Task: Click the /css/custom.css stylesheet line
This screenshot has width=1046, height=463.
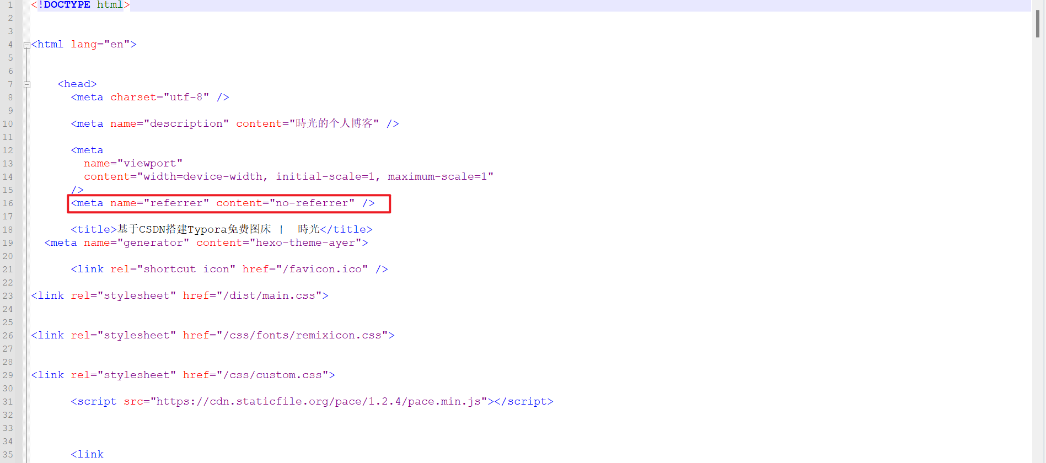Action: (x=183, y=375)
